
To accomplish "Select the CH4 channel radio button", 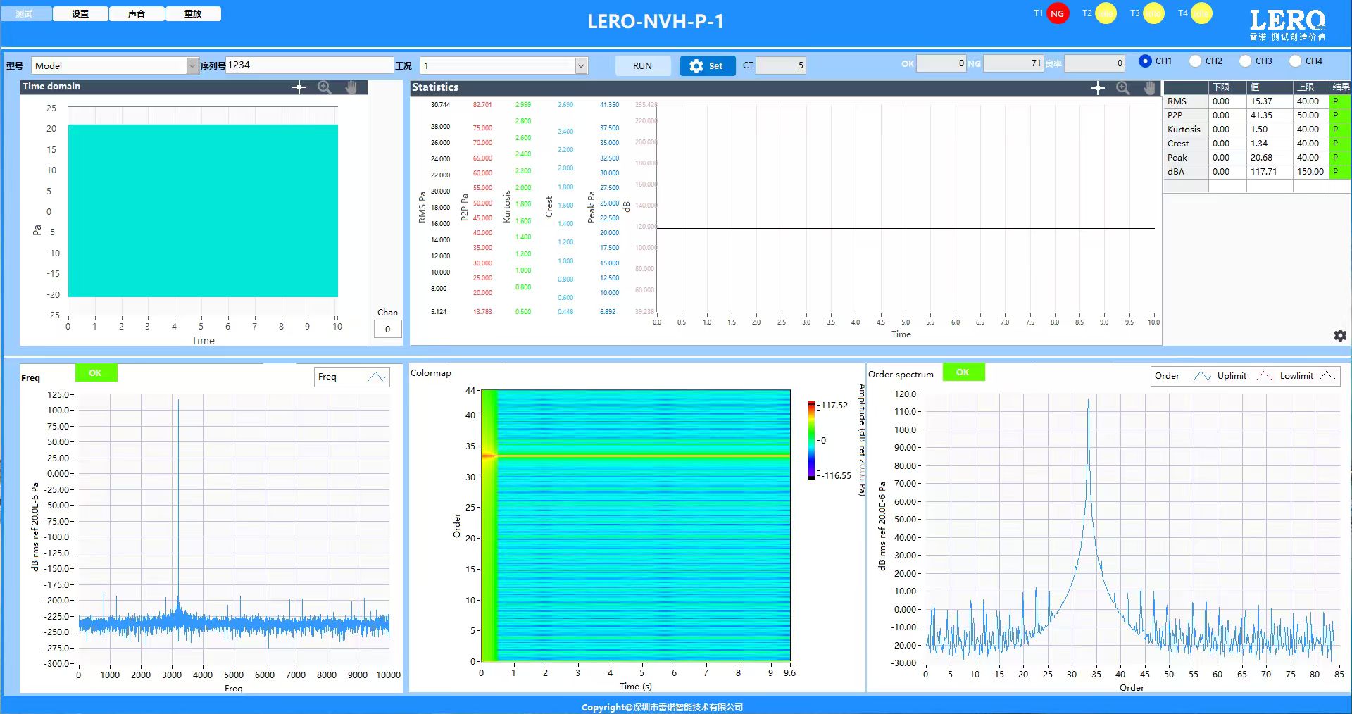I will click(x=1295, y=61).
